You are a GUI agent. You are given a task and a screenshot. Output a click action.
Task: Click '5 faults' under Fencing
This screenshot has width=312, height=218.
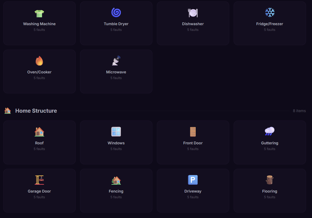tap(116, 197)
